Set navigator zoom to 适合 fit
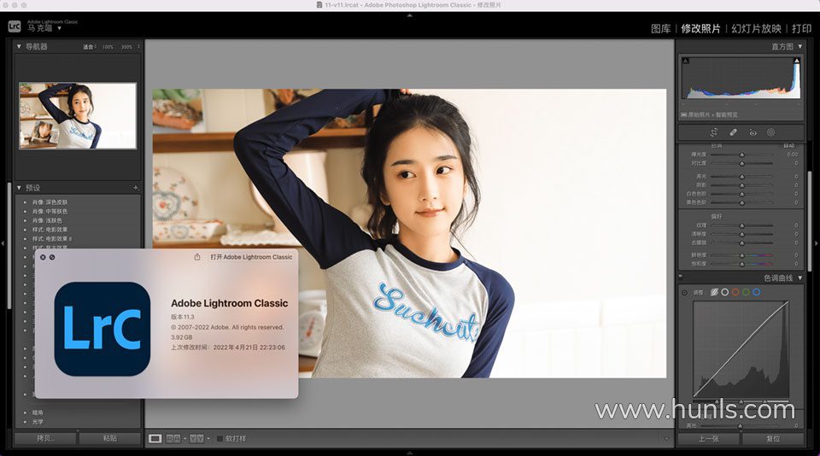 (88, 47)
